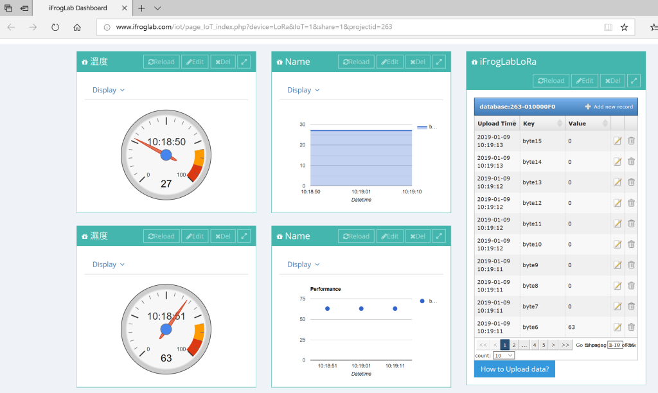Image resolution: width=658 pixels, height=393 pixels.
Task: Edit the byte6 record with value 63
Action: 618,327
